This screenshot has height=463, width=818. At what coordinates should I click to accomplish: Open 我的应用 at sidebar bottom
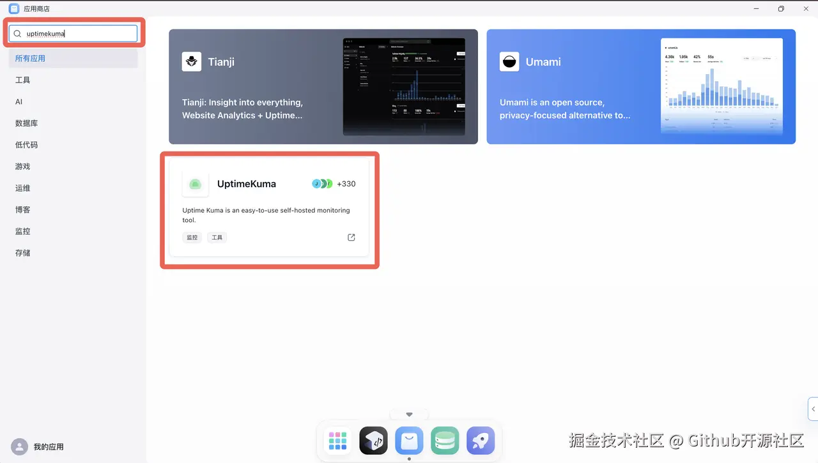(x=49, y=447)
